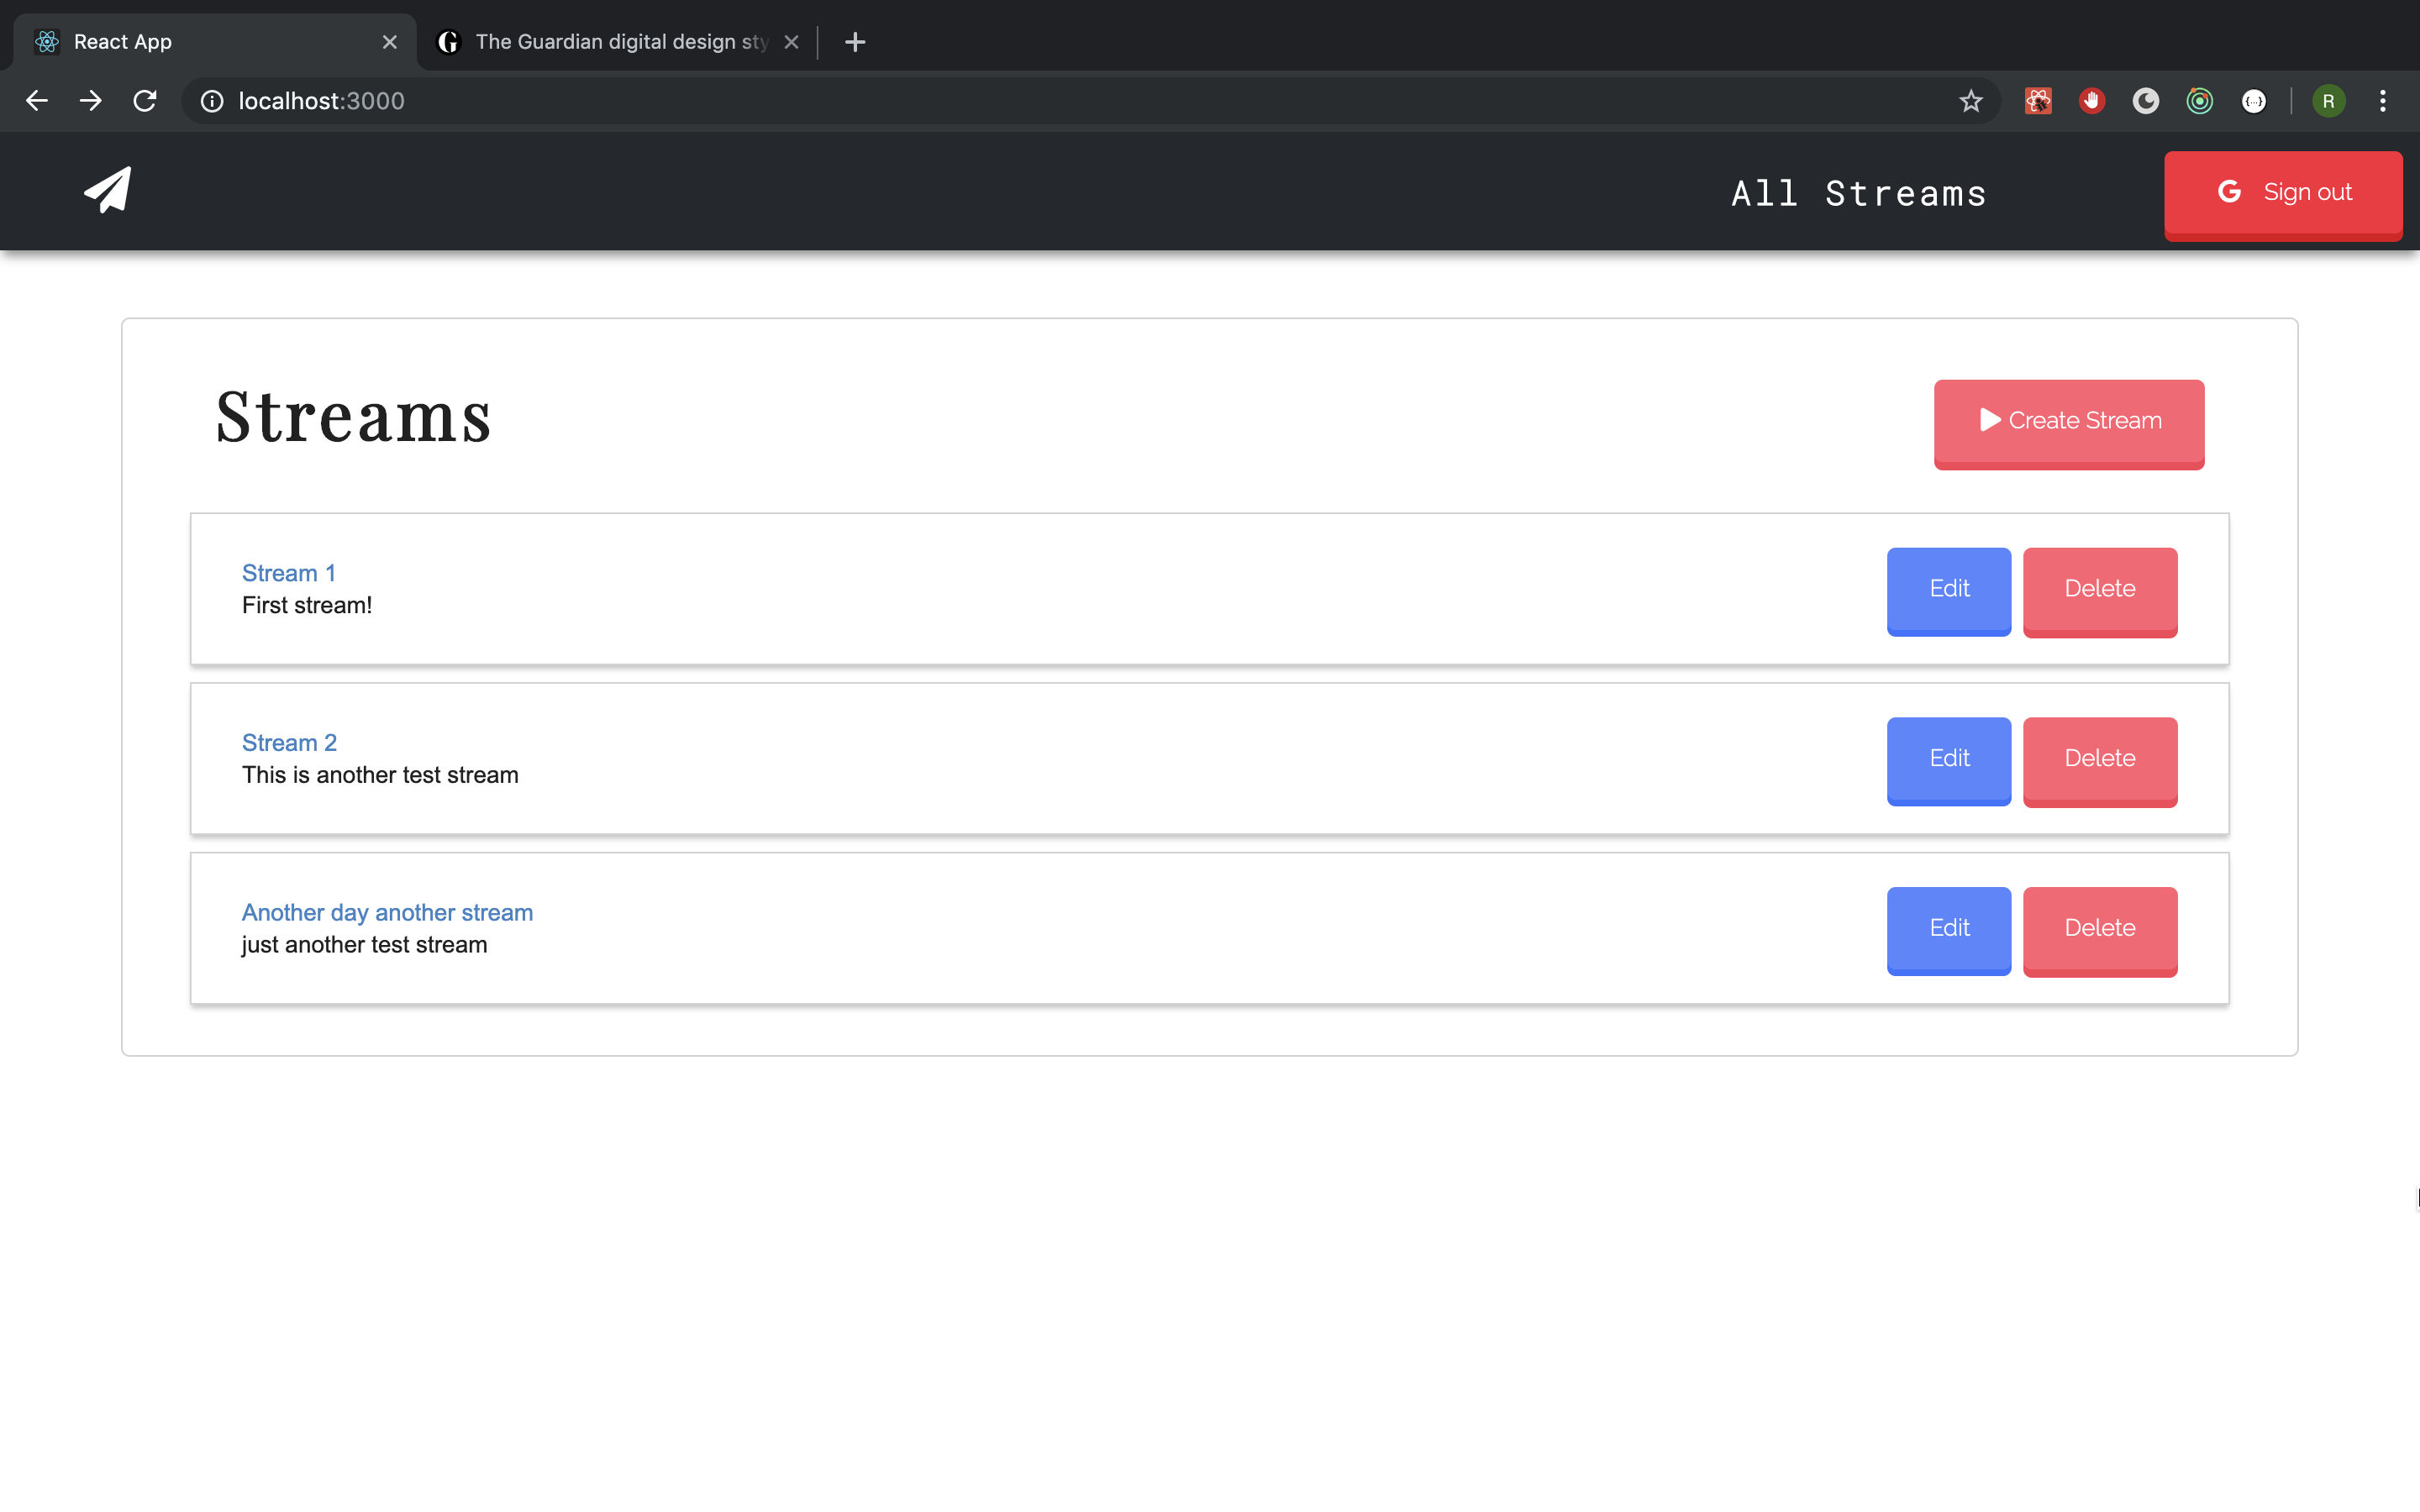Click the Google Sign out button
The image size is (2420, 1512).
tap(2283, 195)
